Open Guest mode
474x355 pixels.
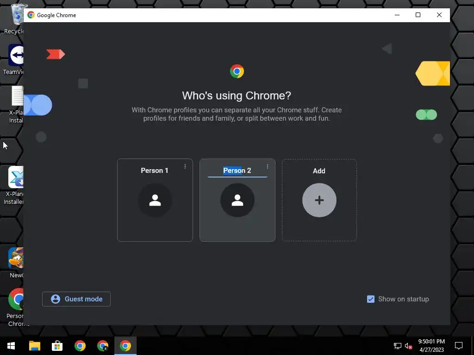(76, 299)
